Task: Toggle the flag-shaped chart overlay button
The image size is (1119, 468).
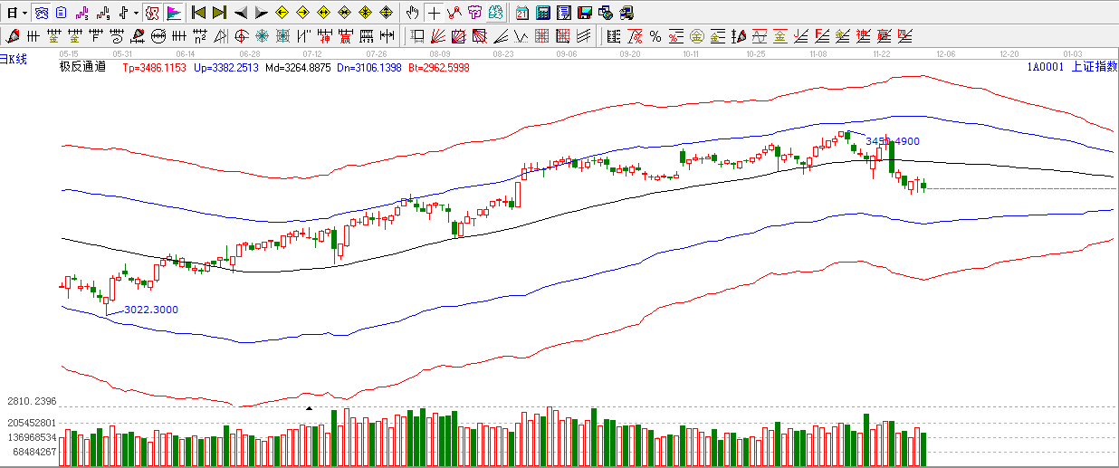Action: click(x=174, y=13)
